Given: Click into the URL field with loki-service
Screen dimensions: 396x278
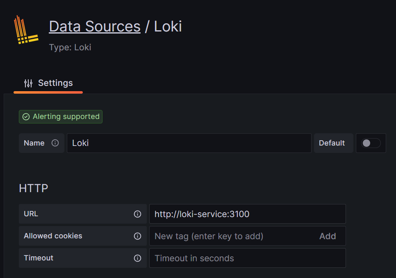Looking at the screenshot, I should click(248, 214).
